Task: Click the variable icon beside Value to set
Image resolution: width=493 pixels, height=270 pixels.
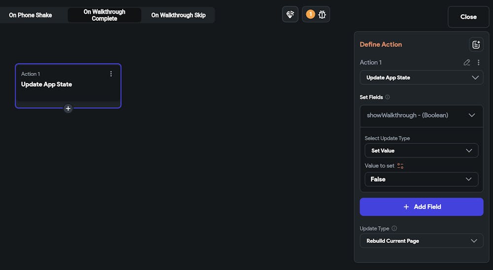Action: (400, 166)
